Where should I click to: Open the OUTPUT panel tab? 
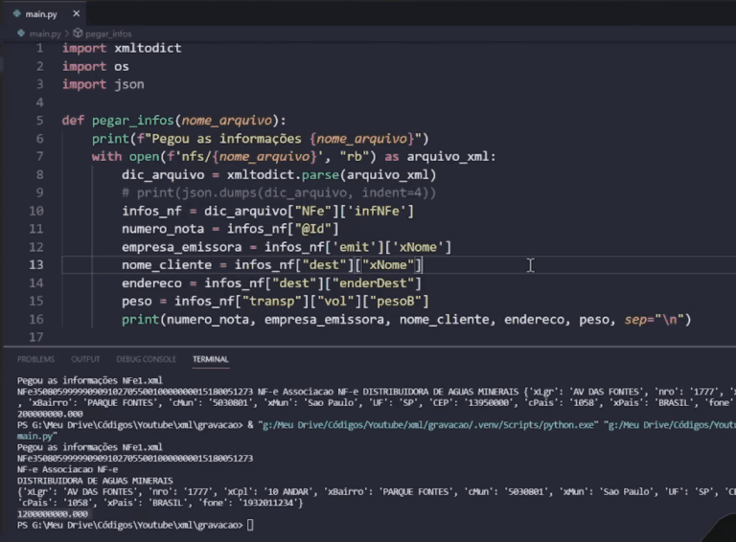tap(85, 359)
